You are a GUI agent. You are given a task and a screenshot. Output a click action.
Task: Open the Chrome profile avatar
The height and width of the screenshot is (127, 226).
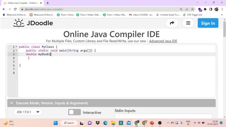[216, 9]
